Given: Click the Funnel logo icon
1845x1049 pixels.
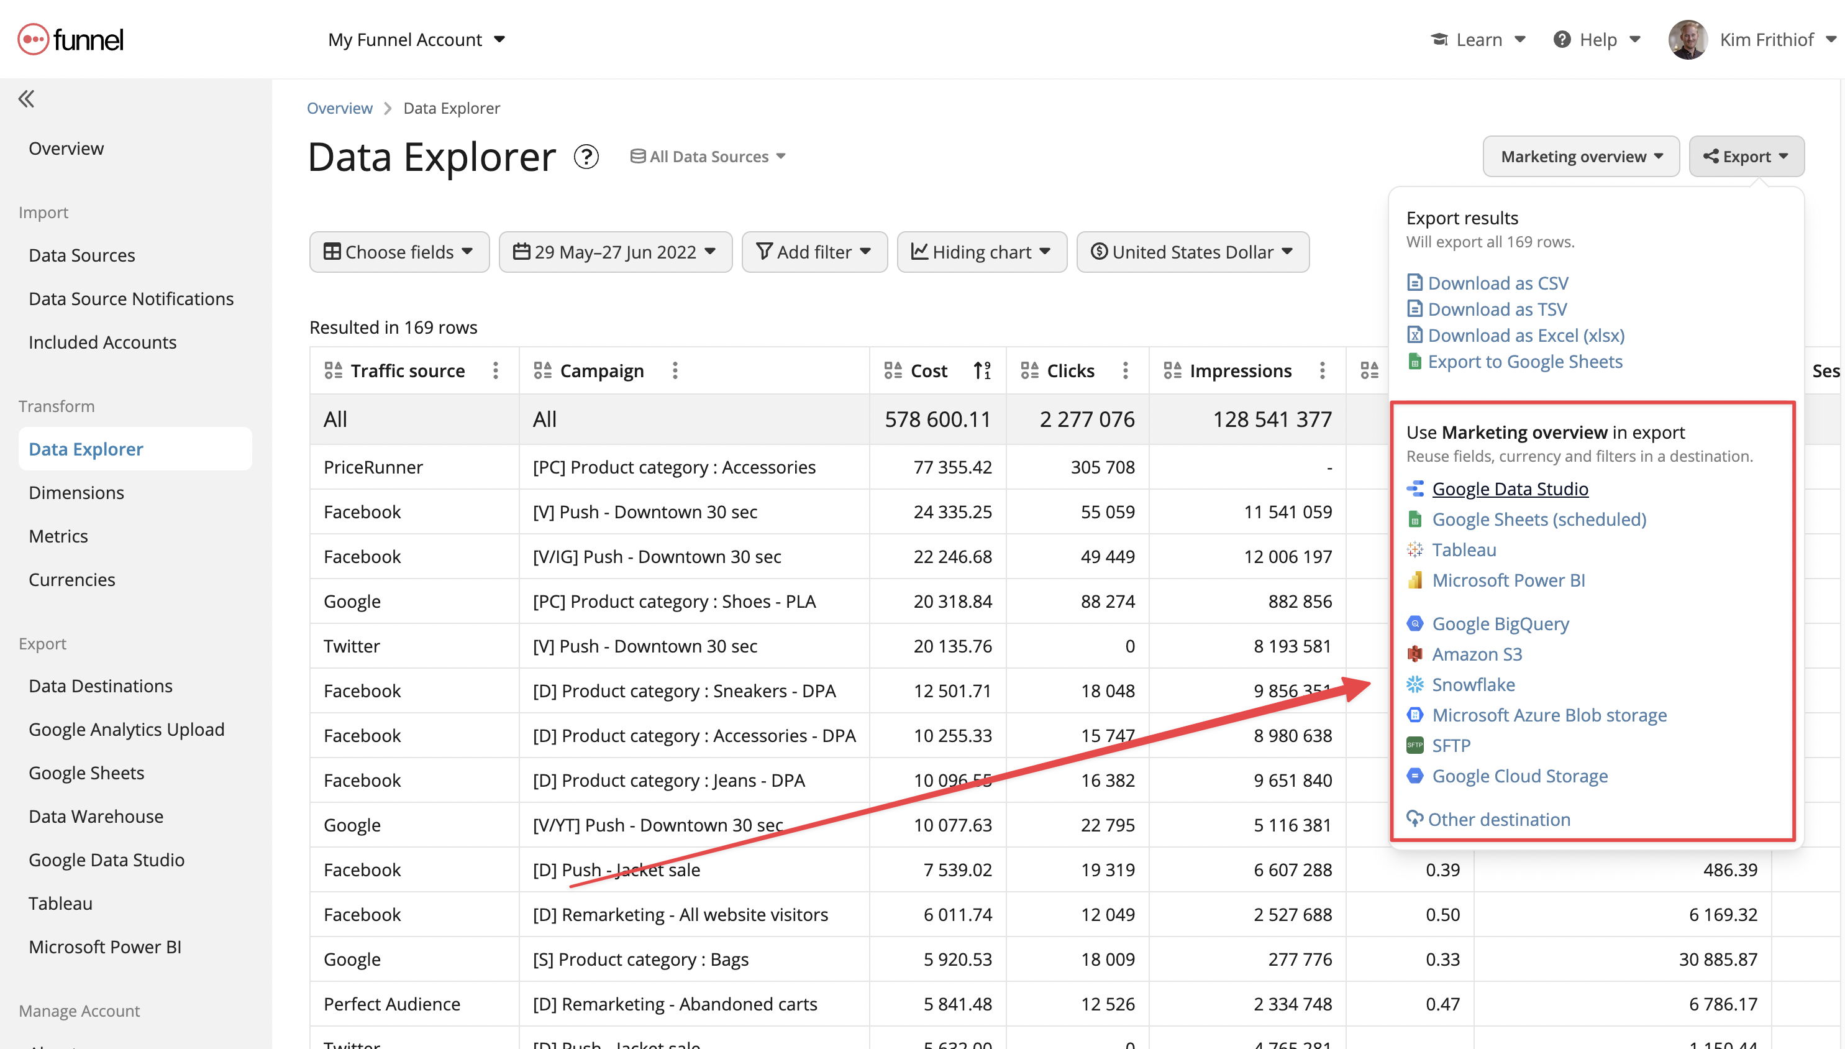Looking at the screenshot, I should tap(33, 38).
